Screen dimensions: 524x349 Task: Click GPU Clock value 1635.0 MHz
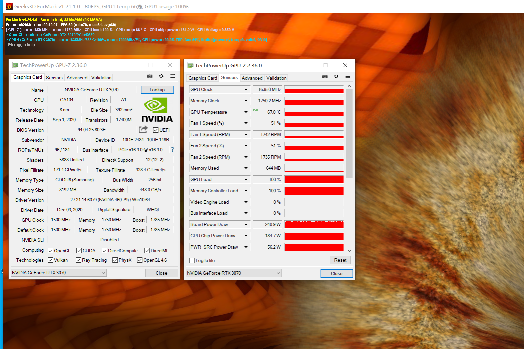coord(267,89)
